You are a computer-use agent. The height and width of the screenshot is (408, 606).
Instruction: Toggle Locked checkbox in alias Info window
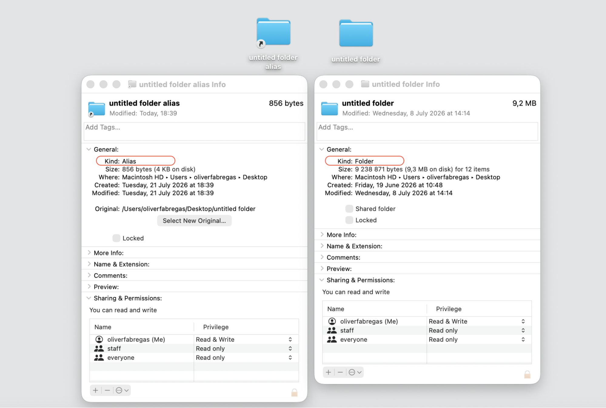tap(116, 238)
